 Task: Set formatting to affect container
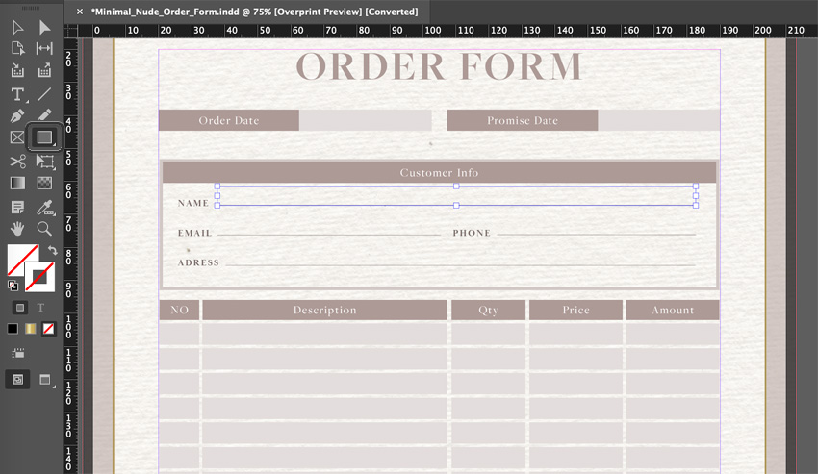click(20, 308)
